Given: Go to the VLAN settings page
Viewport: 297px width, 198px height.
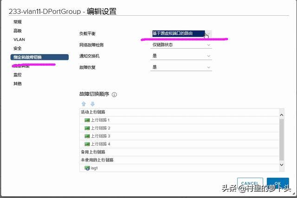Looking at the screenshot, I should [x=19, y=40].
